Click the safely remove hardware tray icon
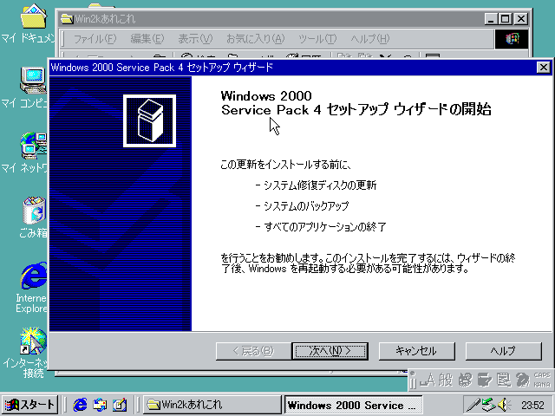555x416 pixels. pyautogui.click(x=488, y=405)
